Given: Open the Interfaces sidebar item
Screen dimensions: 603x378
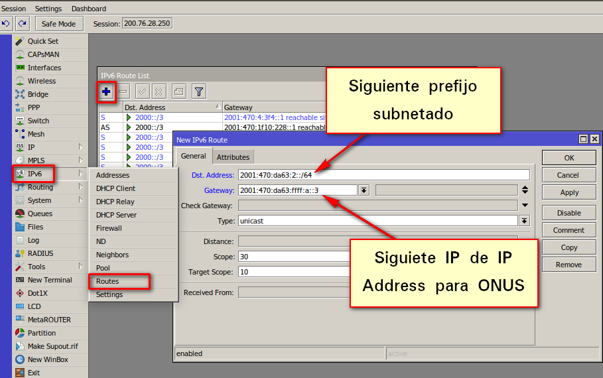Looking at the screenshot, I should tap(44, 68).
